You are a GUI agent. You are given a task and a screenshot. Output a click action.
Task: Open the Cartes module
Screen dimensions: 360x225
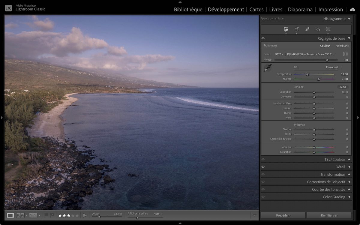point(256,10)
